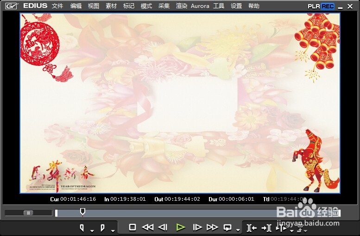Click the Cur timecode 00:01:46:16

[78, 199]
